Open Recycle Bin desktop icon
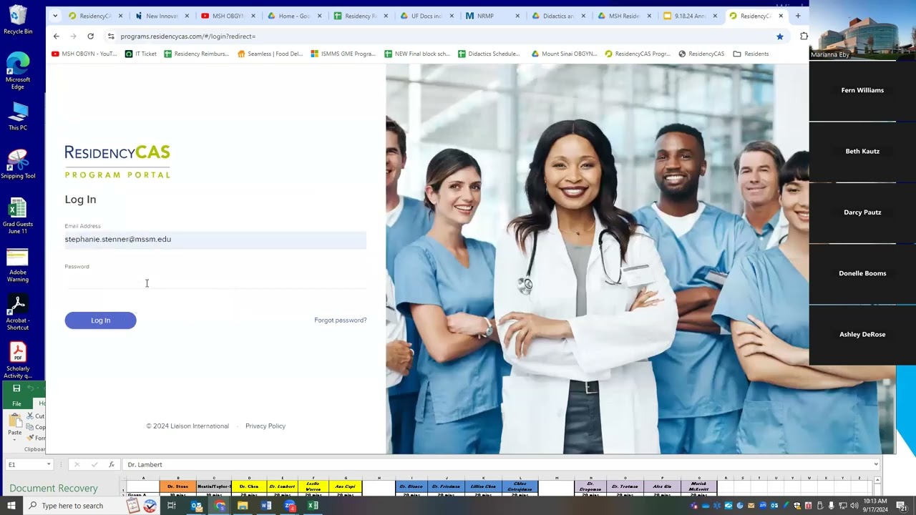Screen dimensions: 916x515 (18, 20)
